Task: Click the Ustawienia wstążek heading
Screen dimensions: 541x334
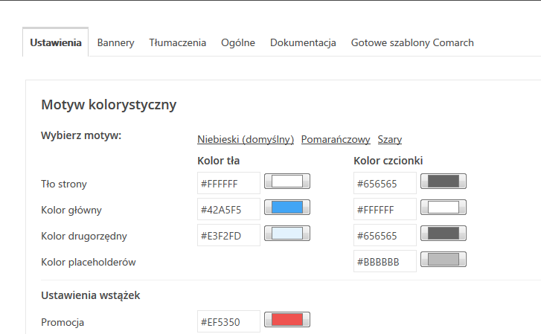Action: [90, 295]
